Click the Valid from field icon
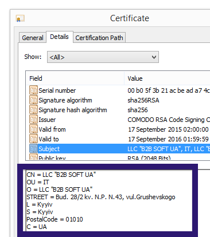Viewport: 210px width, 237px height. pos(33,129)
